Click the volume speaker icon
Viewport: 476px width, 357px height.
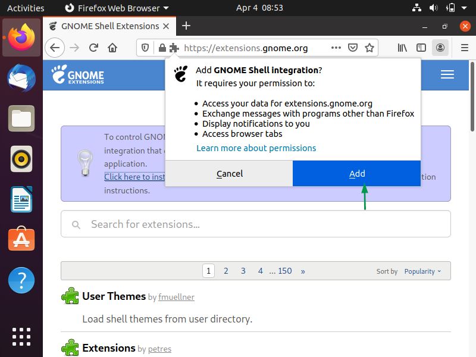pyautogui.click(x=433, y=8)
